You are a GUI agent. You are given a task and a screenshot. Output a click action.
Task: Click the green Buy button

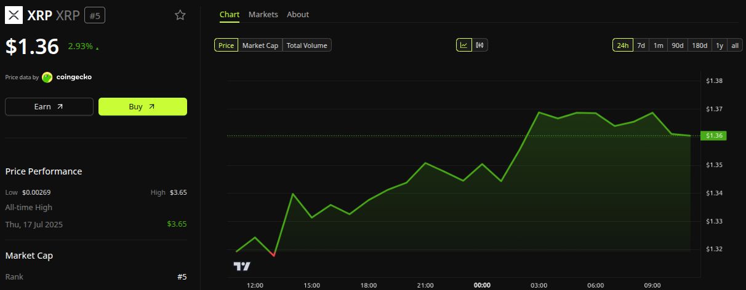tap(143, 106)
